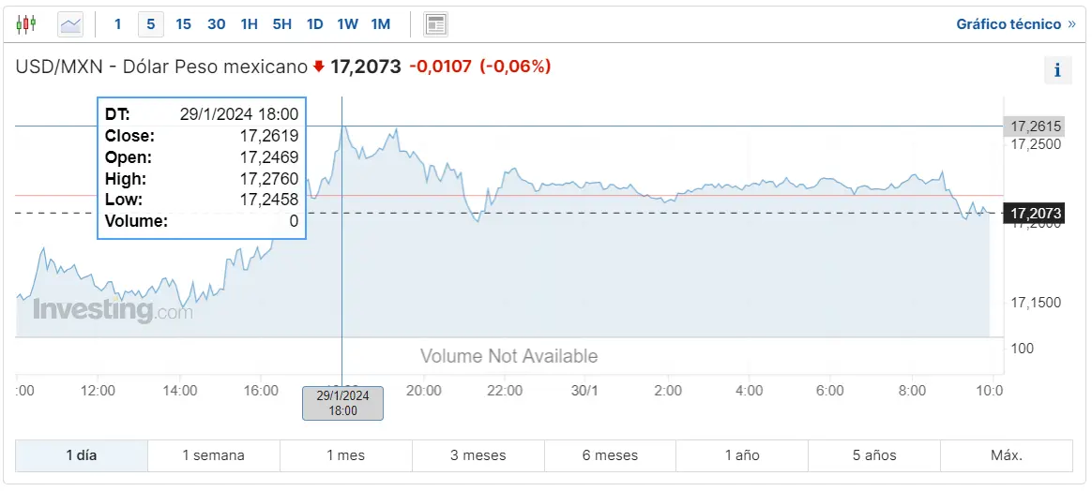This screenshot has height=491, width=1092.
Task: Pick the 1D interval option
Action: point(315,24)
